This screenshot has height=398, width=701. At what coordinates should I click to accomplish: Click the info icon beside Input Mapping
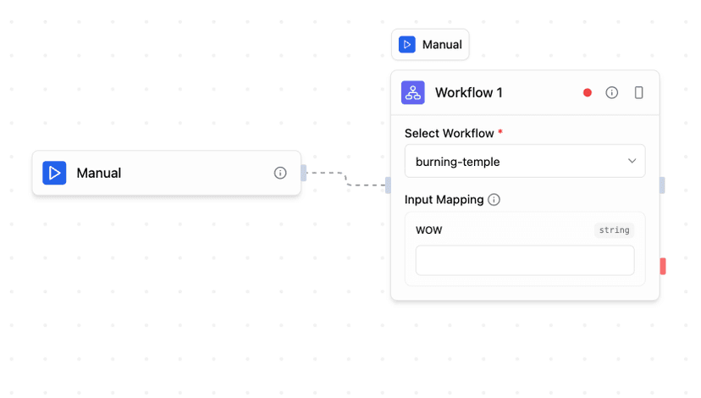click(494, 200)
